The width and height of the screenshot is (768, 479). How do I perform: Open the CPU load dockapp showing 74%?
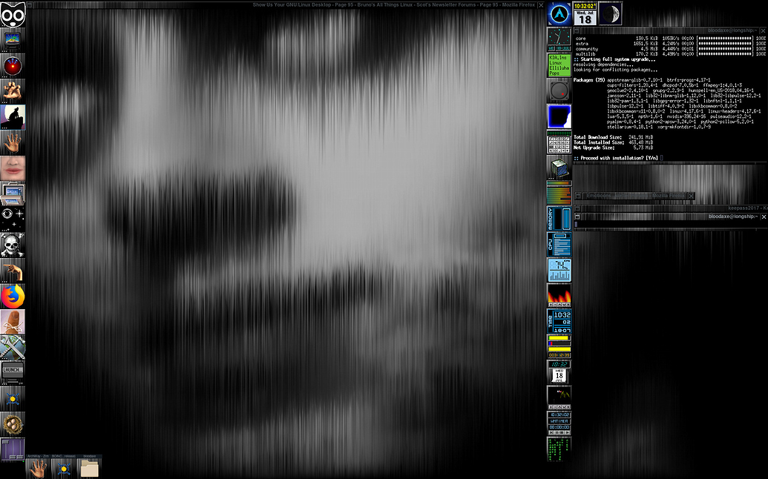coord(559,269)
